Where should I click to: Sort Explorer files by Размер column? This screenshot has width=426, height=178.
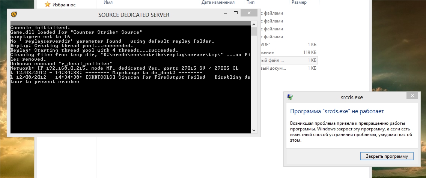pos(299,3)
